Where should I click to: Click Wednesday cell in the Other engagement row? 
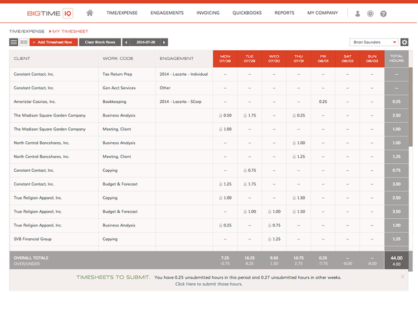[x=274, y=88]
